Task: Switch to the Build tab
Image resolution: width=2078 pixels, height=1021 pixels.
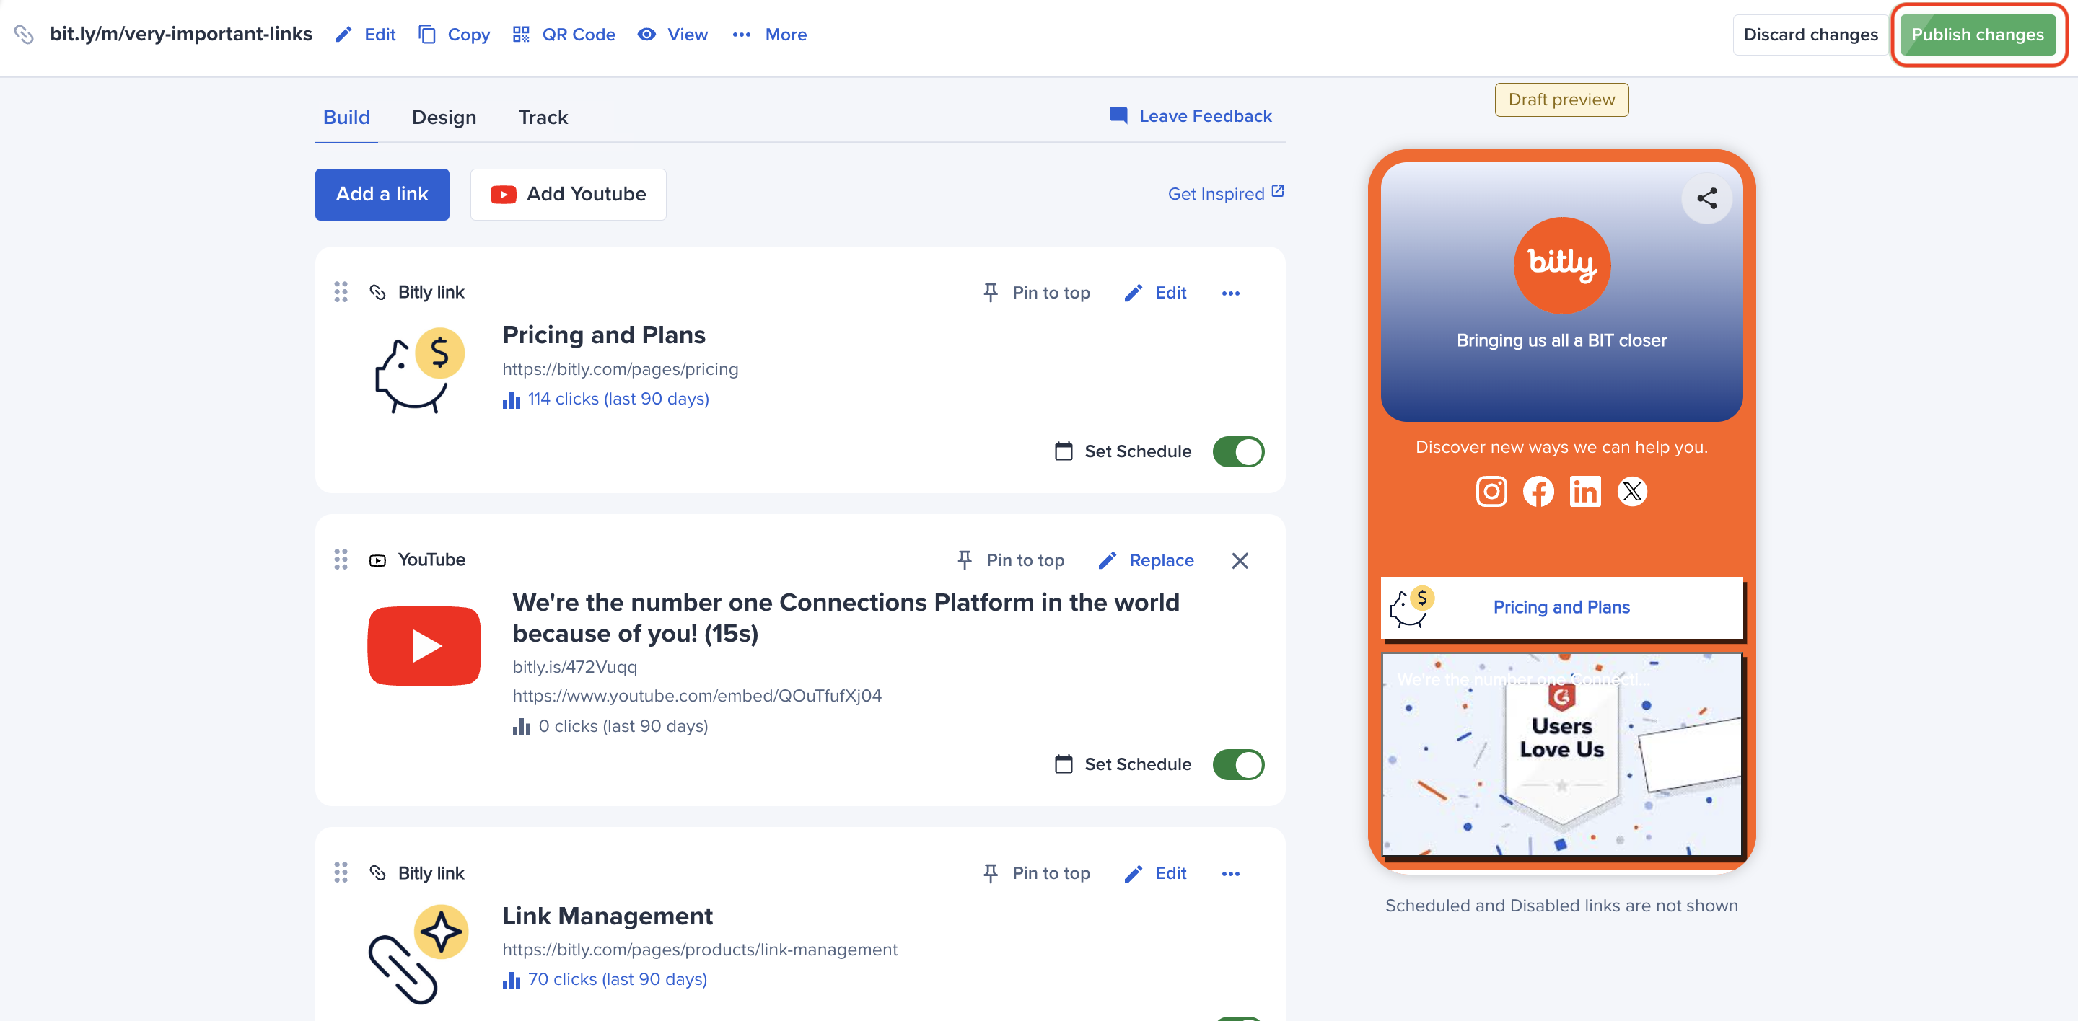Action: pyautogui.click(x=346, y=118)
